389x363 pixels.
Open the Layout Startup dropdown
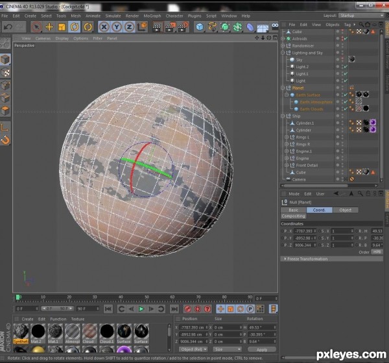pos(361,16)
